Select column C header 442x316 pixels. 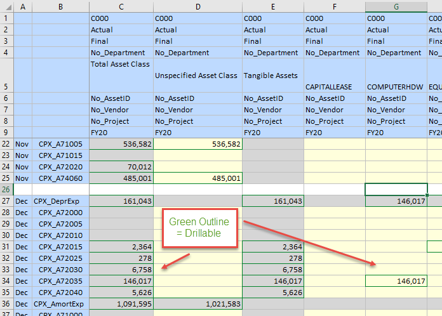121,7
